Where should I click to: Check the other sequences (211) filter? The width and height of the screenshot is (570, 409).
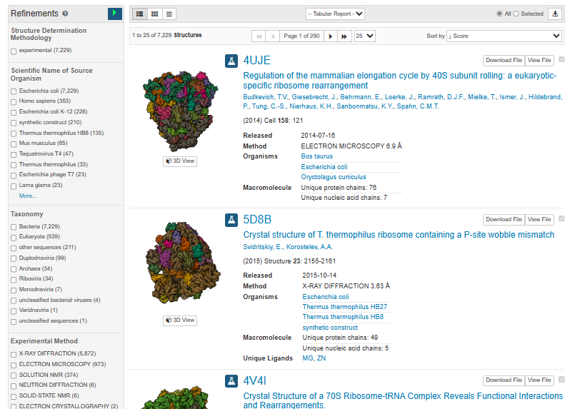pos(14,248)
